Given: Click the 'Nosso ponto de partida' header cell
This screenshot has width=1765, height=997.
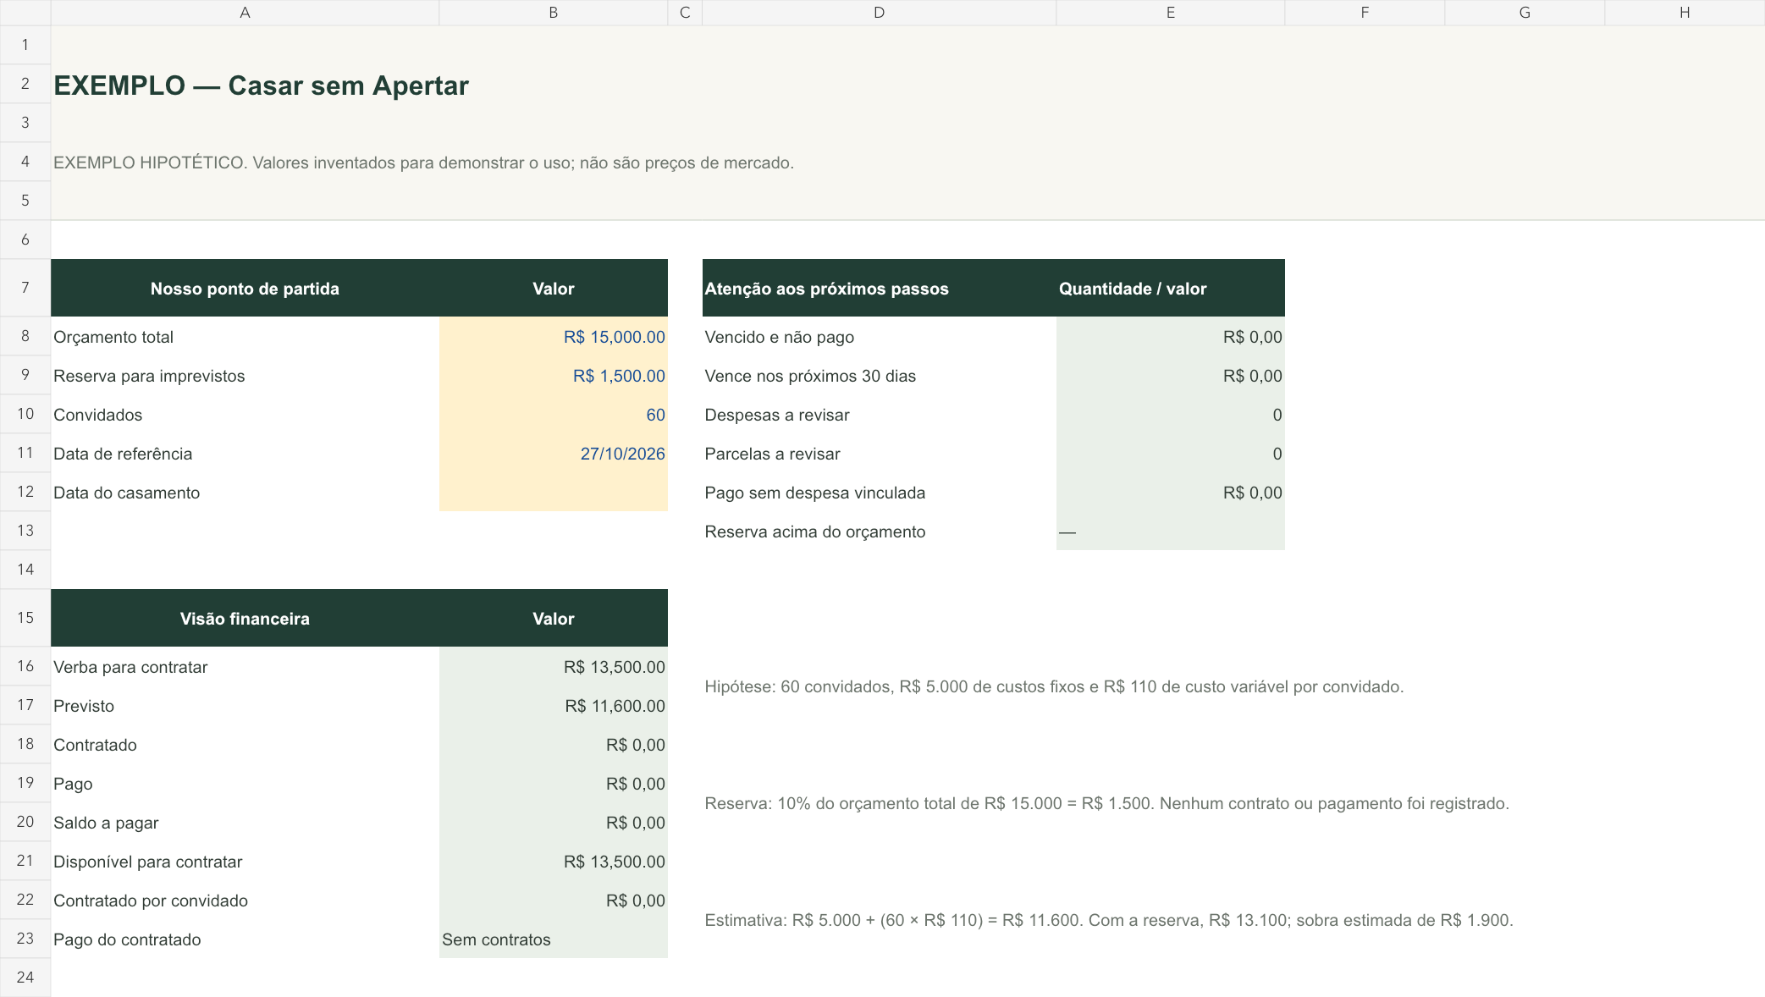Looking at the screenshot, I should coord(245,289).
